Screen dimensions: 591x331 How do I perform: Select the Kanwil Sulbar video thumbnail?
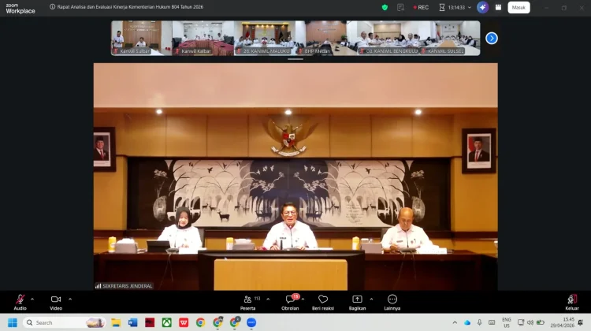(141, 38)
